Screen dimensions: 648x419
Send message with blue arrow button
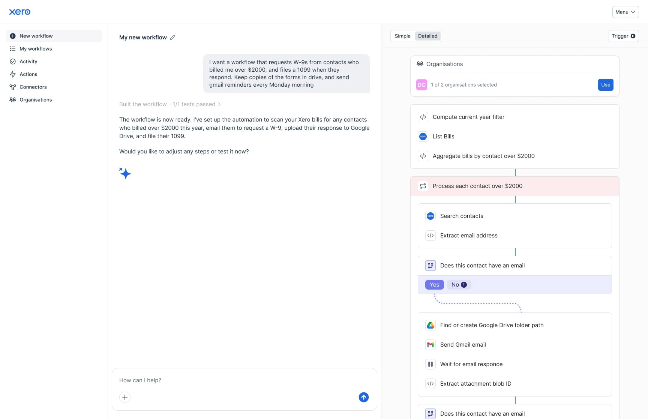click(364, 397)
